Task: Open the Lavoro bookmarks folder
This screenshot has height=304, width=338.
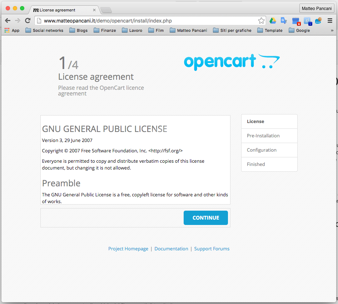Action: [x=132, y=30]
